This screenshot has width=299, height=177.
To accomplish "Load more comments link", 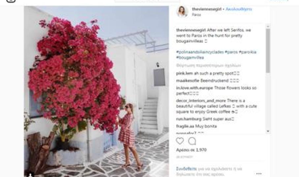I will click(x=208, y=65).
